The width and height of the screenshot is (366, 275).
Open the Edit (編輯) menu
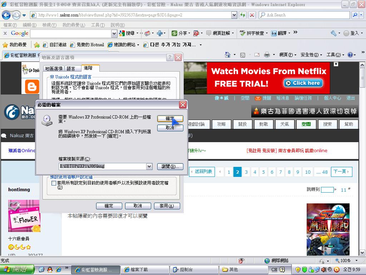pos(29,25)
